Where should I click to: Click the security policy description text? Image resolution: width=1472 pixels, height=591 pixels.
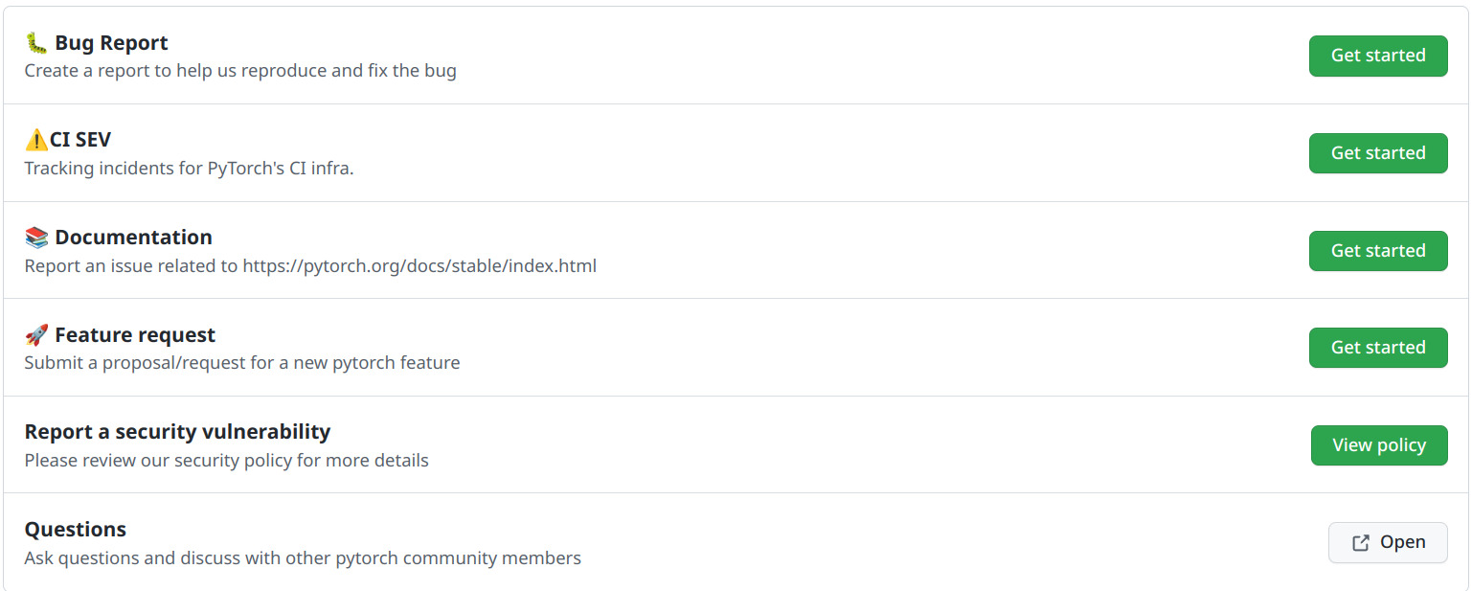pos(226,461)
